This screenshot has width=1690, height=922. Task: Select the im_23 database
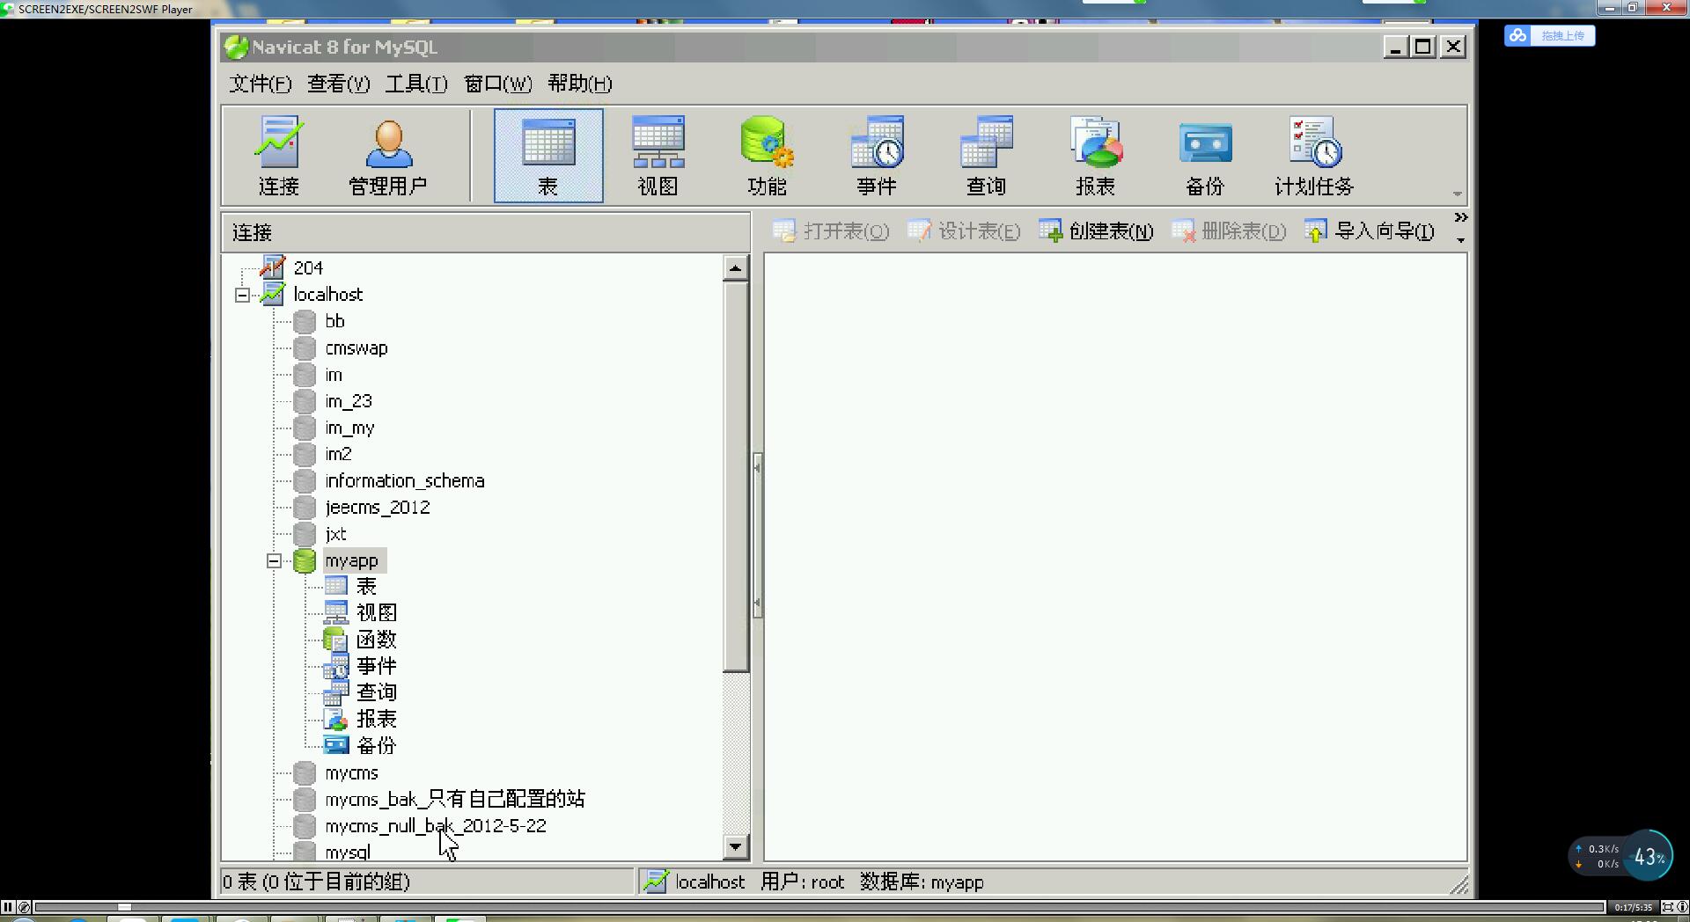coord(349,401)
